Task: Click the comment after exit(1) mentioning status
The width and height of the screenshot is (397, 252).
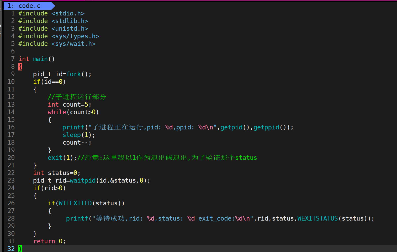Action: tap(167, 158)
